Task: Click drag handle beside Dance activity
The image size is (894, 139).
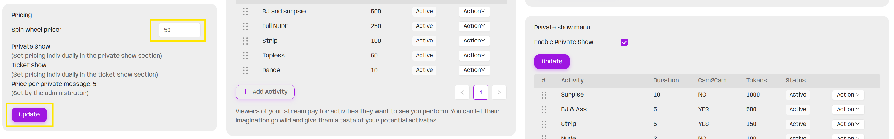Action: [x=245, y=70]
